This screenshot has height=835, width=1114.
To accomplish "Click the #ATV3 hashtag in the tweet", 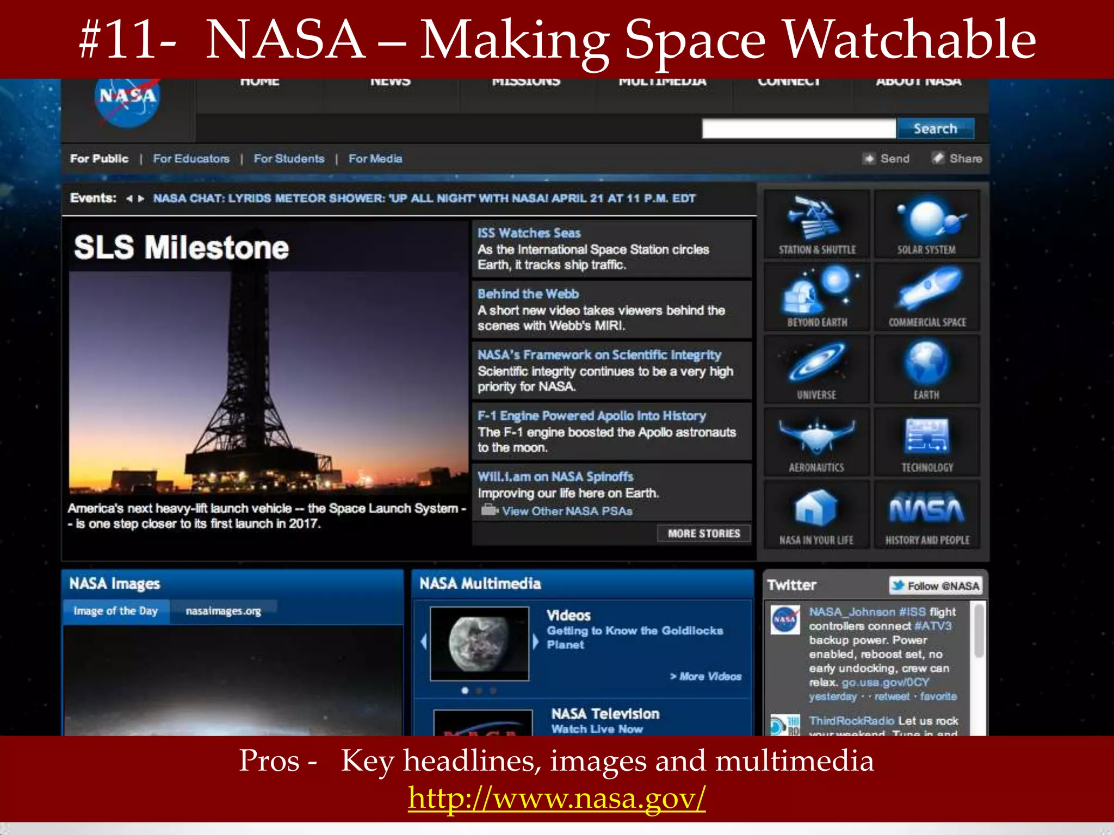I will (x=933, y=626).
